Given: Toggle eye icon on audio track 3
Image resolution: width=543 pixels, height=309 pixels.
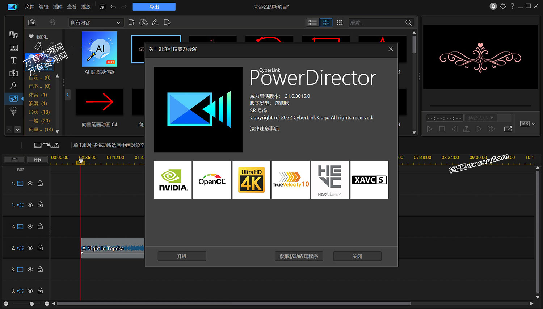Looking at the screenshot, I should coord(30,291).
